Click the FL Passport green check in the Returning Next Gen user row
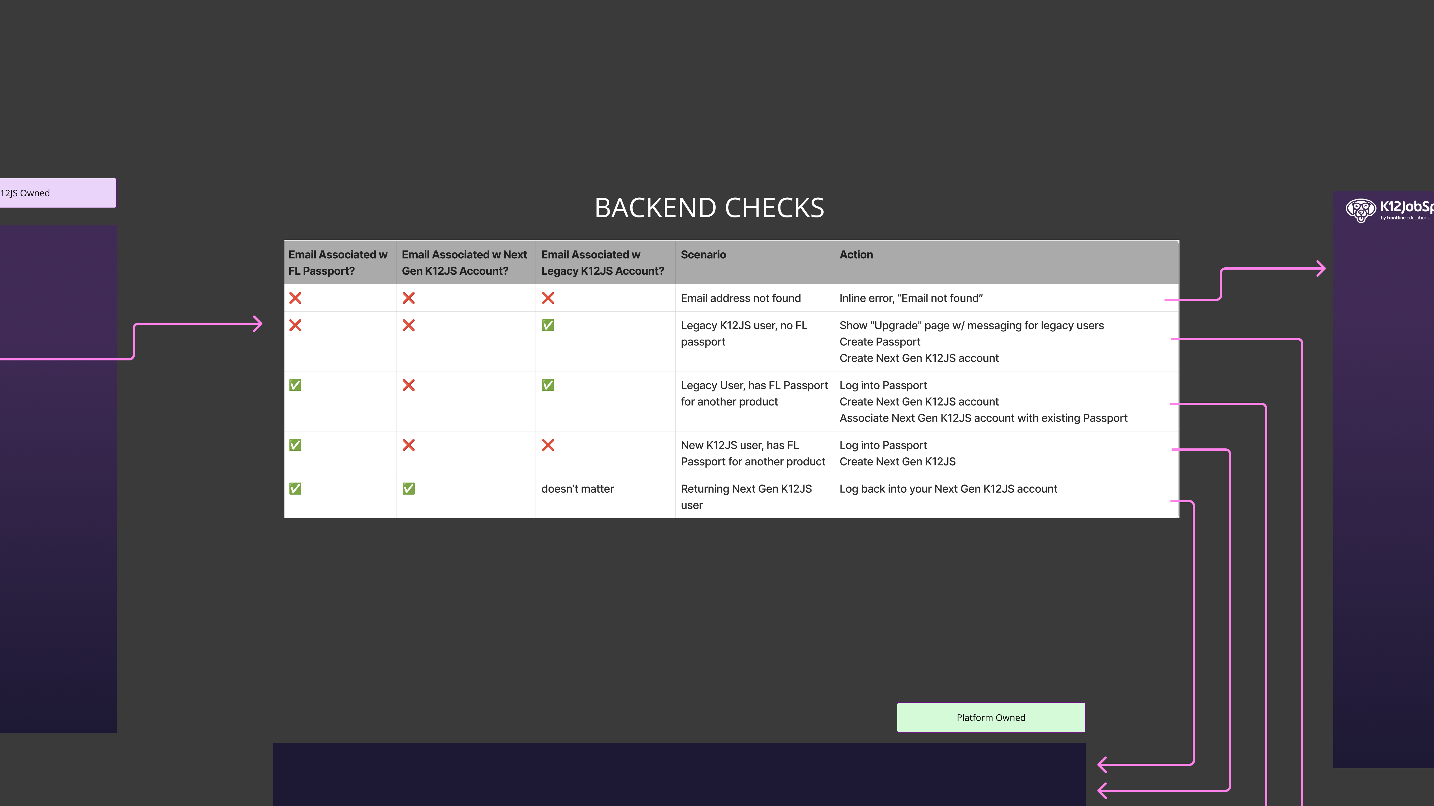This screenshot has height=806, width=1434. click(x=295, y=488)
